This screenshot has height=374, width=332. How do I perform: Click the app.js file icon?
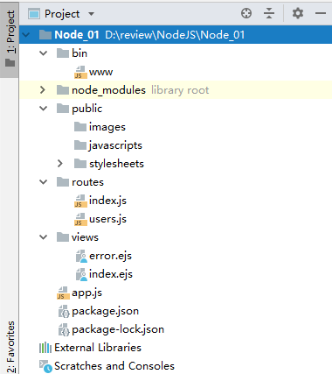tap(63, 293)
